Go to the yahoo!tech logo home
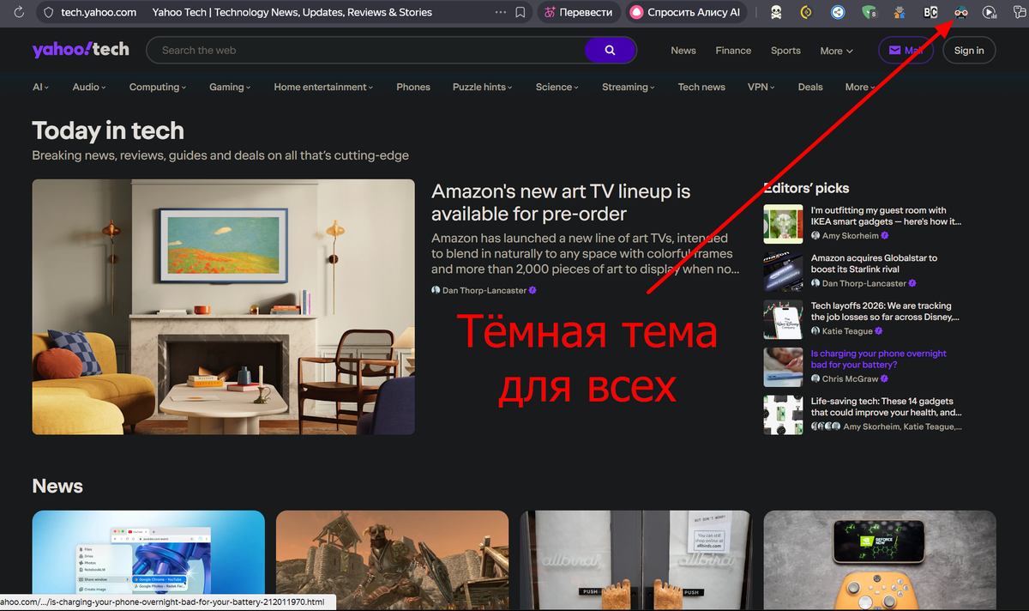The width and height of the screenshot is (1029, 611). [81, 50]
